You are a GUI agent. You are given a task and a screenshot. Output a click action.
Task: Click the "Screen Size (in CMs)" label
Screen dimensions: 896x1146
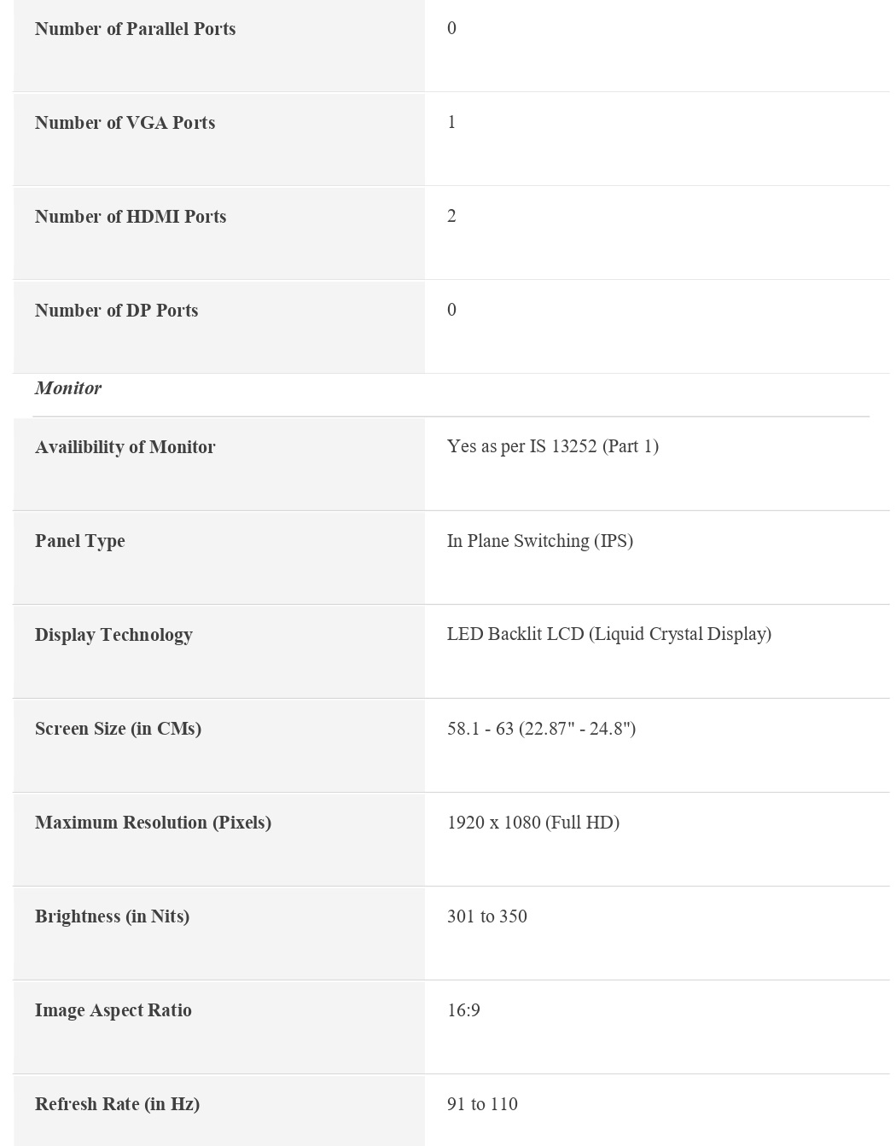pyautogui.click(x=118, y=729)
